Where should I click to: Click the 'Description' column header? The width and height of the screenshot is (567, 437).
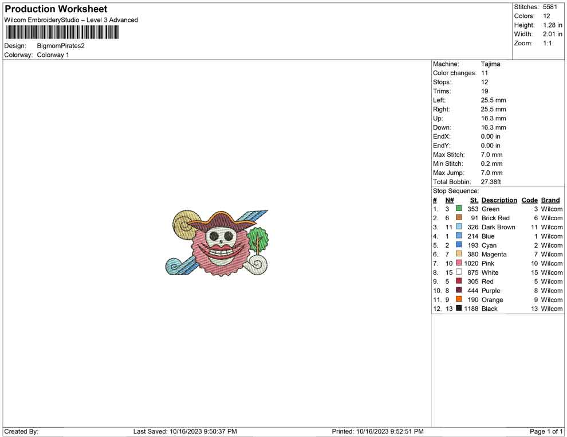tap(499, 200)
